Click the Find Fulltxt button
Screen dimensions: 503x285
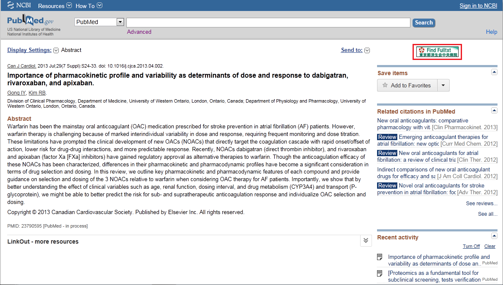pos(437,52)
